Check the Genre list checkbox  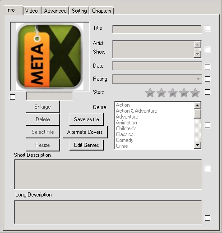[208, 125]
